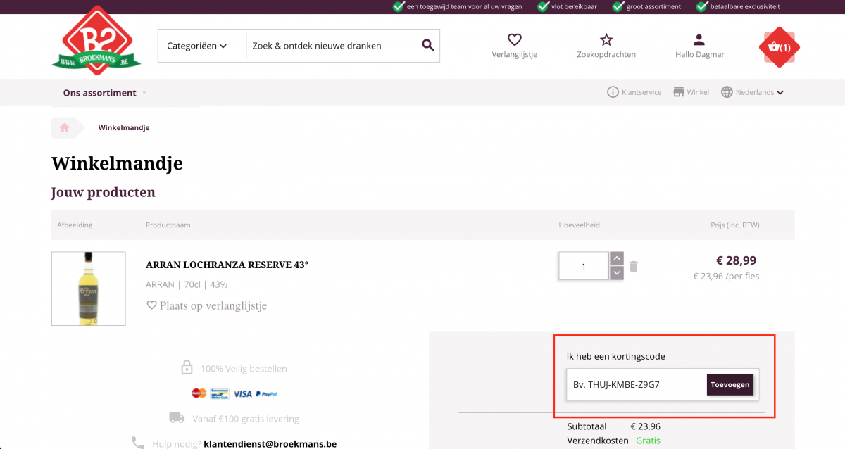845x449 pixels.
Task: Click the Winkel storefront icon
Action: point(679,92)
